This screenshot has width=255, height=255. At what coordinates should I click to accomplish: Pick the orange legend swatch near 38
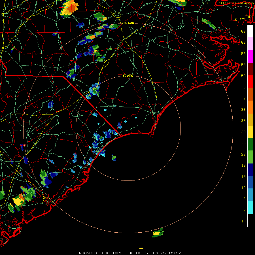(x=250, y=107)
